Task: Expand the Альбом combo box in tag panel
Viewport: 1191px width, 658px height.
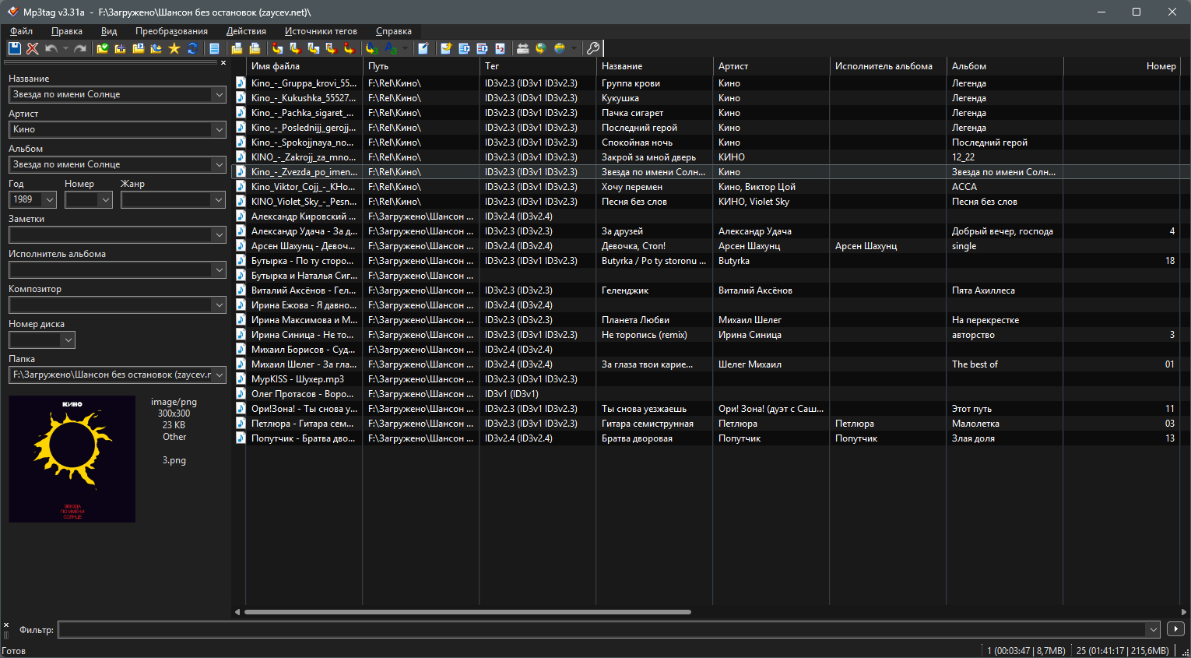Action: (218, 164)
